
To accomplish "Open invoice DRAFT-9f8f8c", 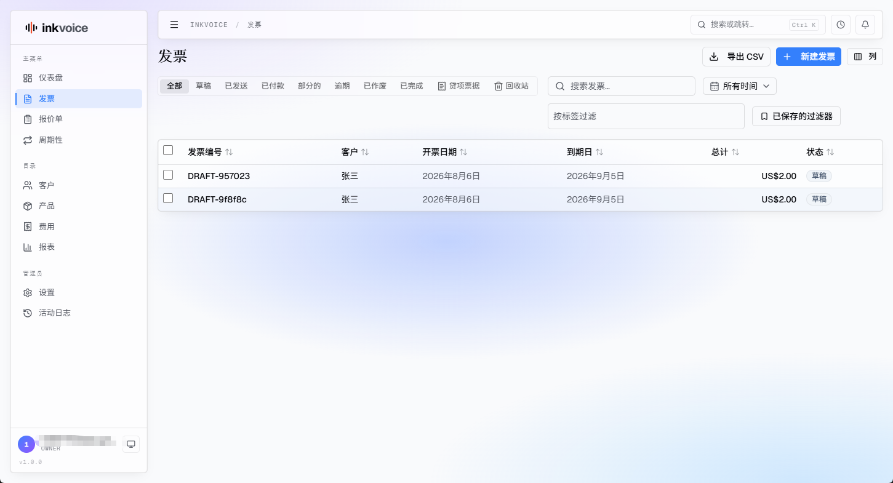I will tap(217, 199).
